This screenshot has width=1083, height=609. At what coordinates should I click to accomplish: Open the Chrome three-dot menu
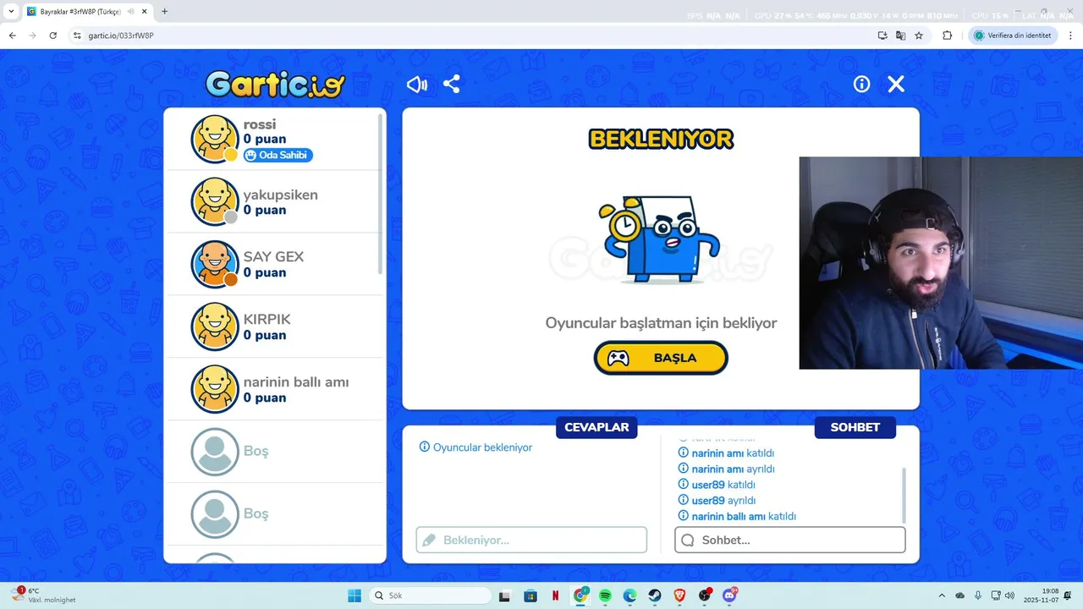point(1069,36)
